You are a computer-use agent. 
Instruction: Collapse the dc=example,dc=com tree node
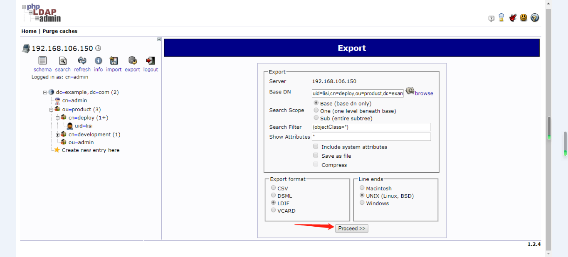[44, 92]
